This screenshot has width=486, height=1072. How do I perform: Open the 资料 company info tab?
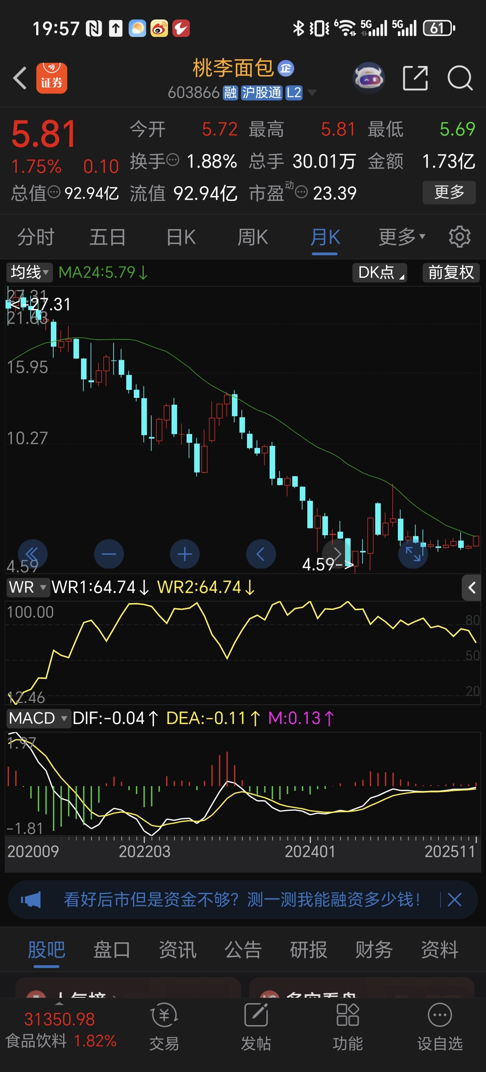pos(440,950)
